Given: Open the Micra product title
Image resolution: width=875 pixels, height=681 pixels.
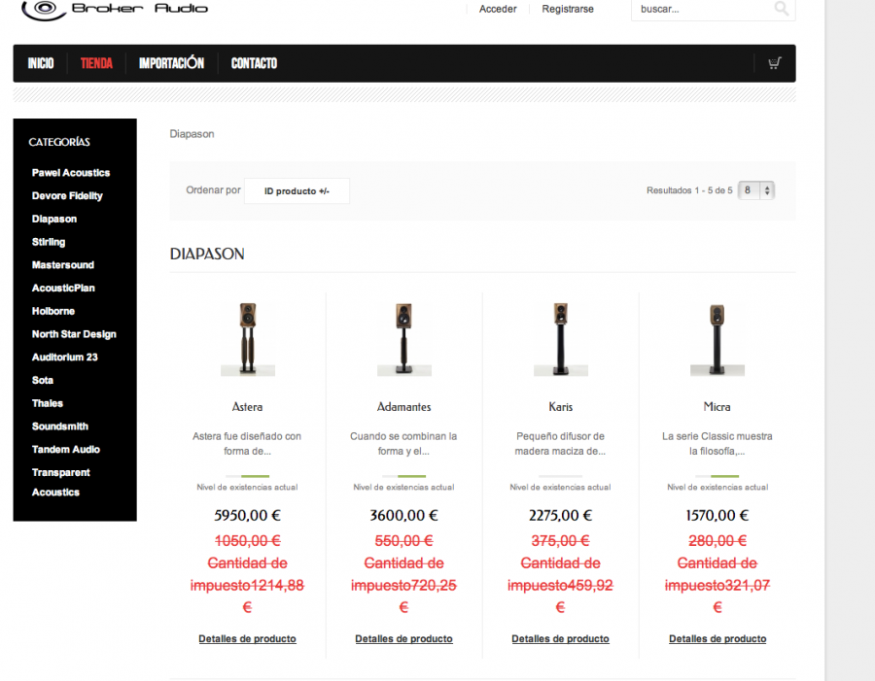Looking at the screenshot, I should pyautogui.click(x=717, y=407).
